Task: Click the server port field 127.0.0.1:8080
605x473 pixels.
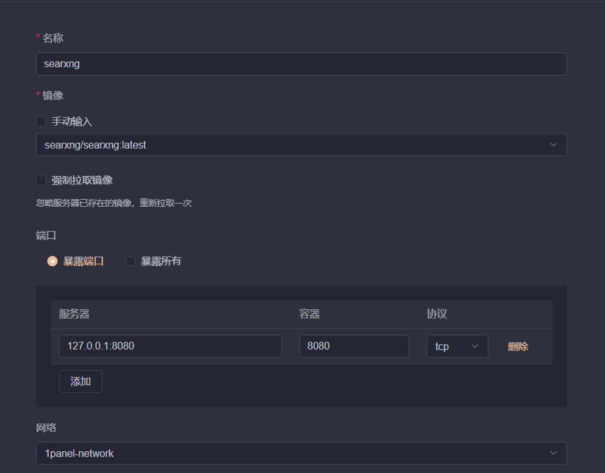Action: (x=170, y=346)
